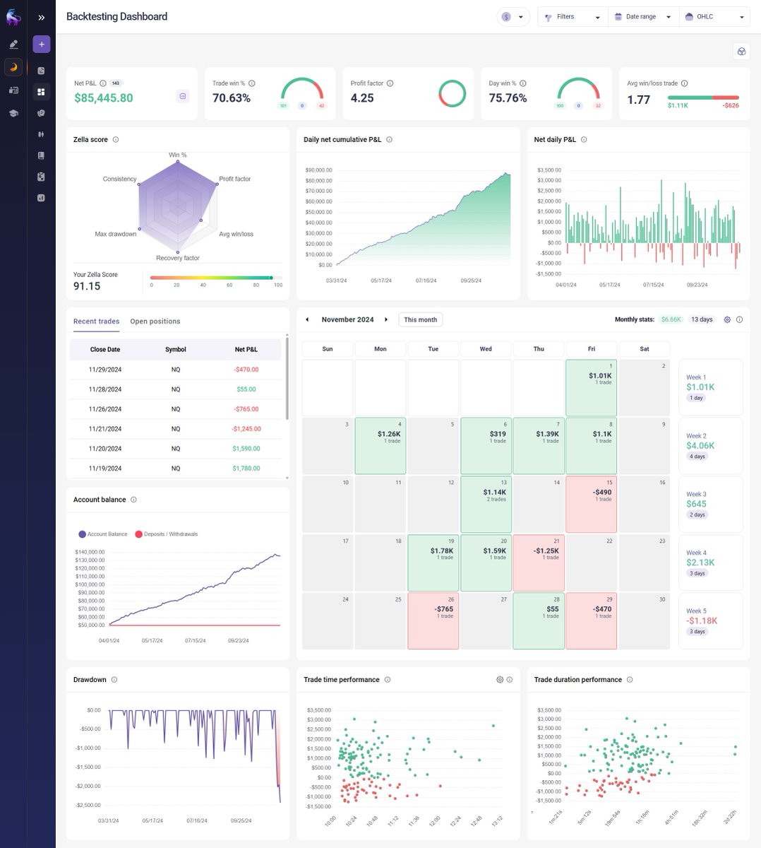761x848 pixels.
Task: Open the 11/21/2024 trade with -$1,245.00
Action: [176, 429]
